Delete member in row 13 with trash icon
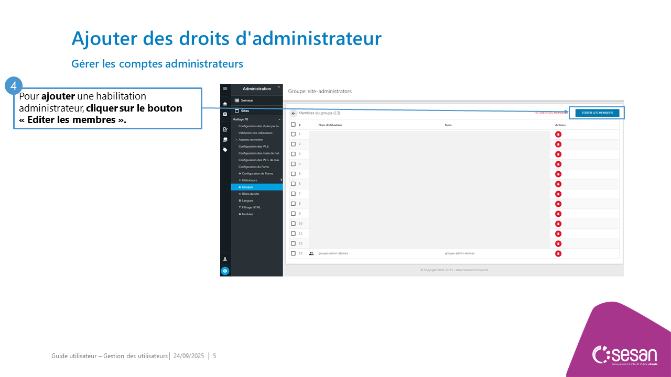Viewport: 671px width, 377px height. tap(558, 253)
